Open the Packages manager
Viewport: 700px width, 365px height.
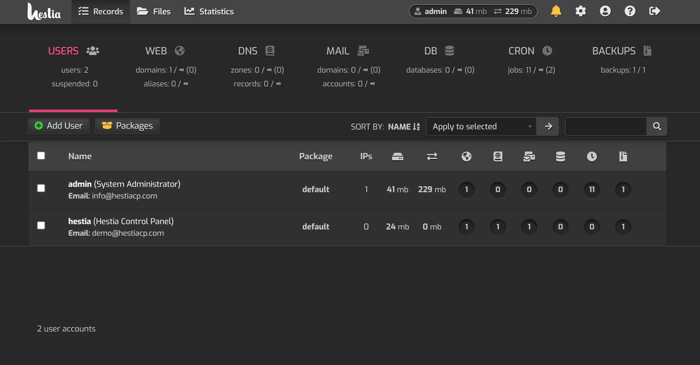127,125
